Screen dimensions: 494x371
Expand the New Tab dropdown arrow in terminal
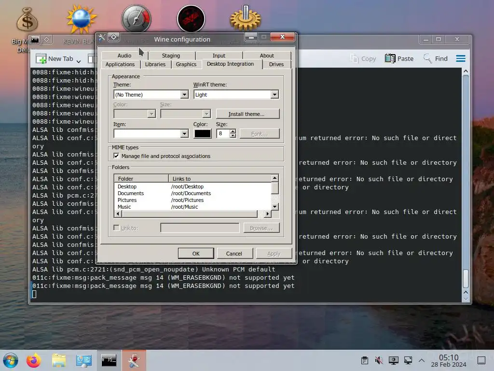(79, 61)
